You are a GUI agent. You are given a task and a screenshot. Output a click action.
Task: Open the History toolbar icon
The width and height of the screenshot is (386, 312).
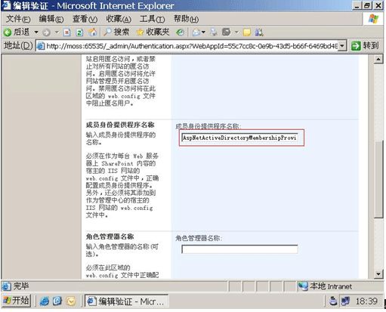(x=181, y=32)
